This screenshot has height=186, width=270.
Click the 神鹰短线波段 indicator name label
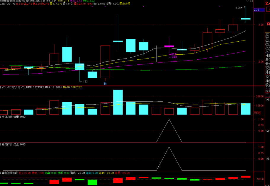(10, 172)
